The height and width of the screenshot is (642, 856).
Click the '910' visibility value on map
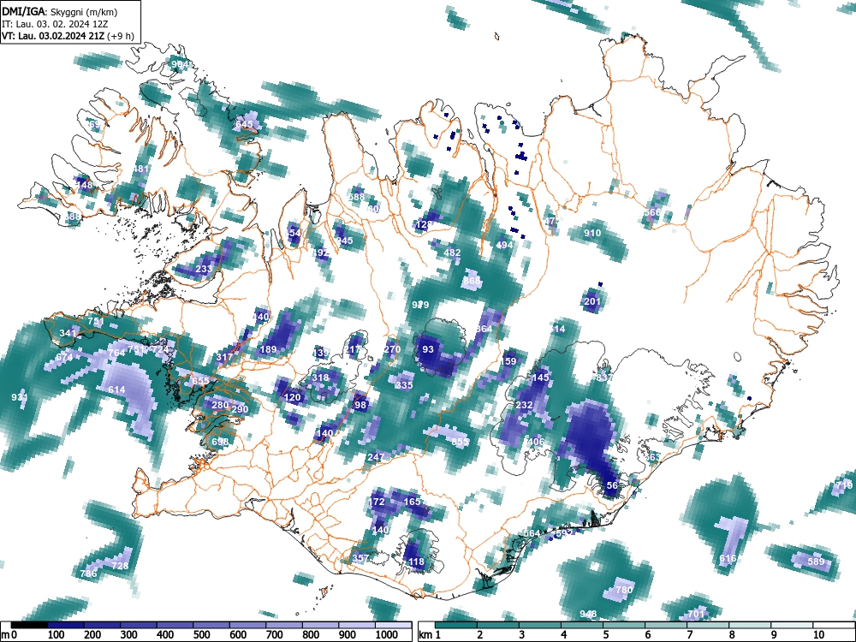coord(592,233)
